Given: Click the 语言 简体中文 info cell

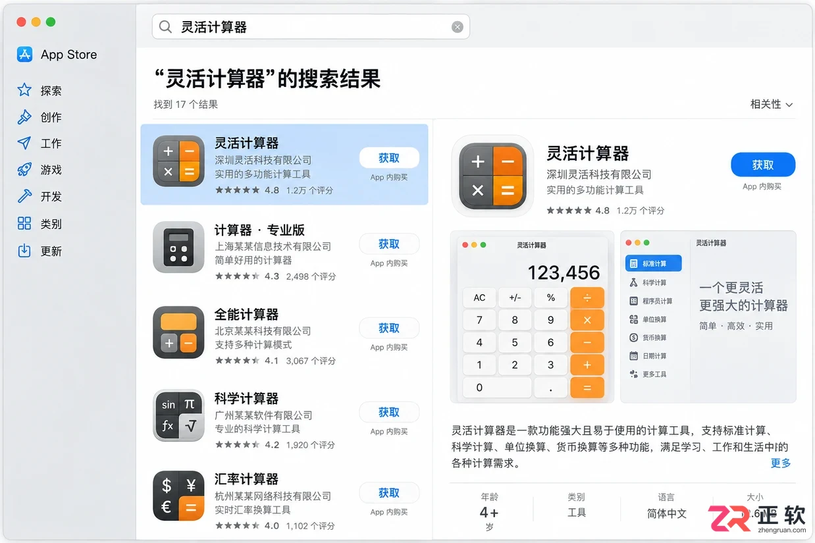Looking at the screenshot, I should click(x=666, y=505).
